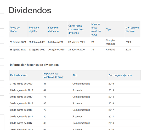Screen dimensions: 165x130
Task: Select the '29 de marzo de 2017' row
Action: (21, 123)
